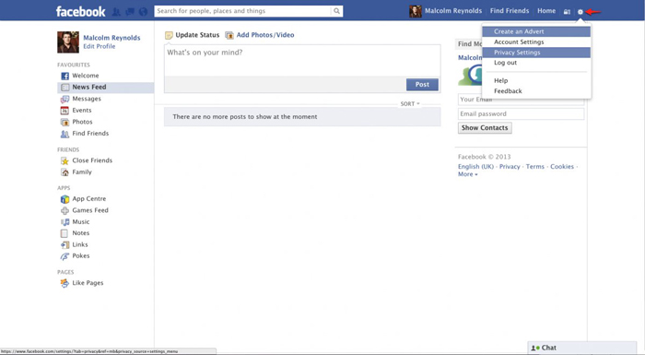Click the App Centre cube icon
The width and height of the screenshot is (645, 355).
coord(65,199)
